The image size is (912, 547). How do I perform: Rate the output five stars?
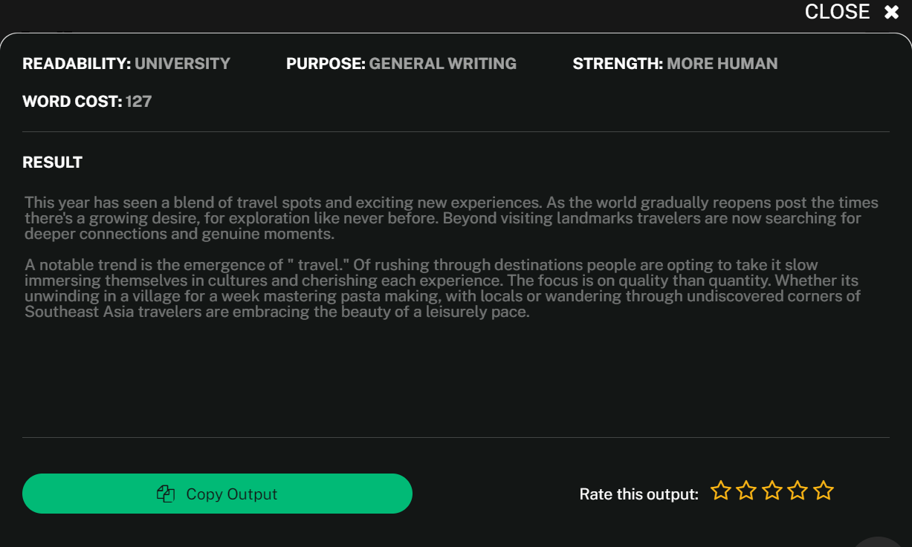[x=824, y=491]
